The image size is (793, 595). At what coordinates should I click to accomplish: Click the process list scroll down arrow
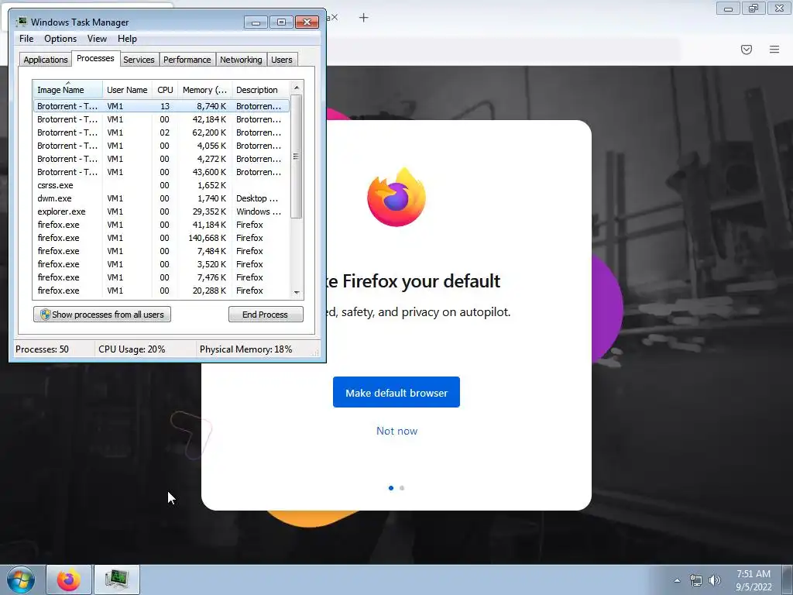click(x=297, y=292)
